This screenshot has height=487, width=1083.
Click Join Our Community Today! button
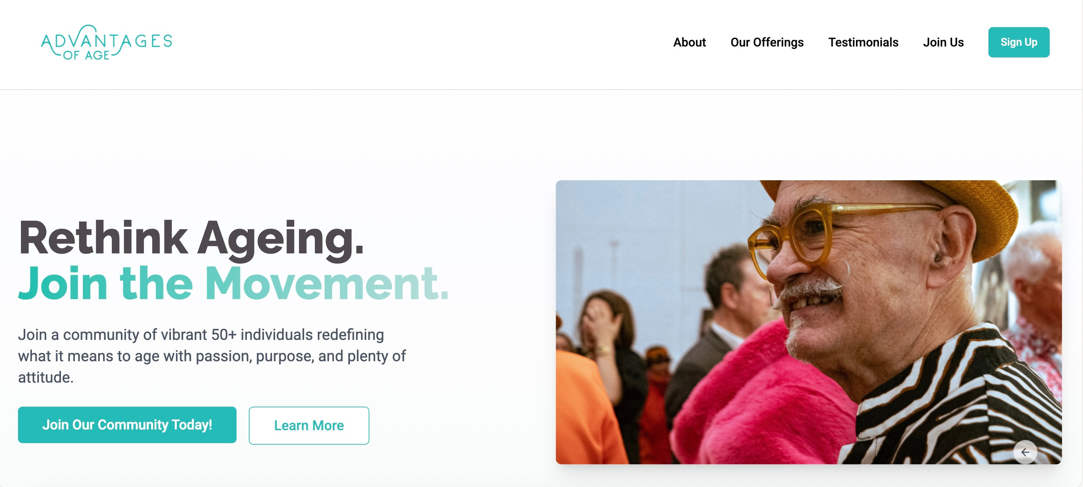click(x=127, y=425)
